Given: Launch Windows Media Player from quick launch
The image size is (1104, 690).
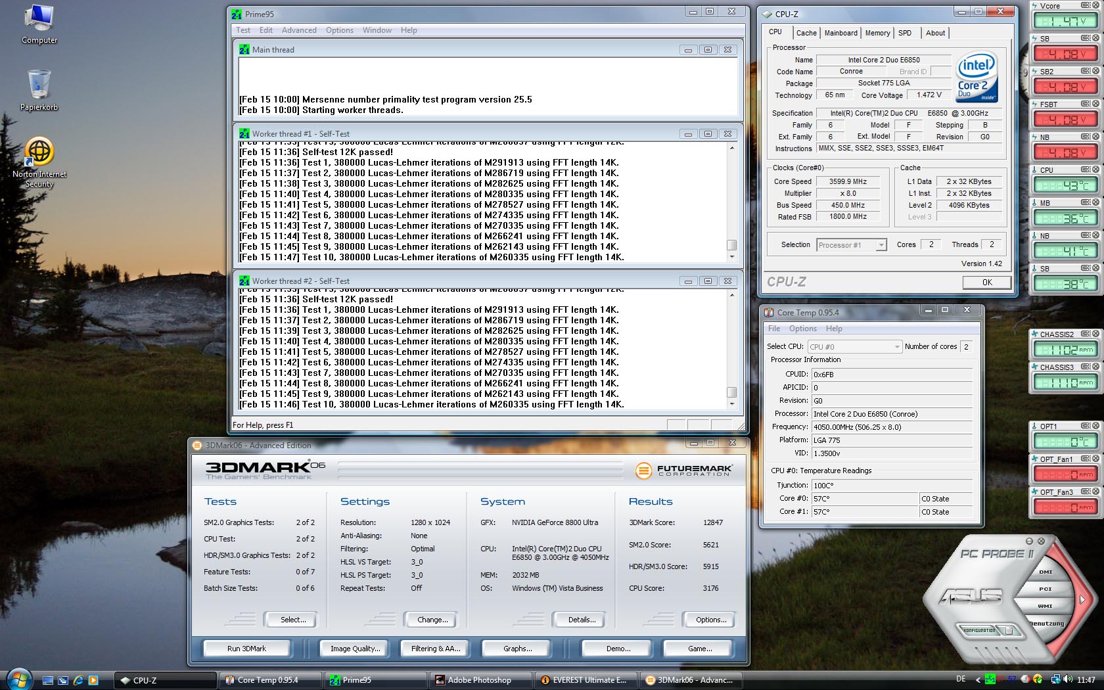Looking at the screenshot, I should click(93, 680).
